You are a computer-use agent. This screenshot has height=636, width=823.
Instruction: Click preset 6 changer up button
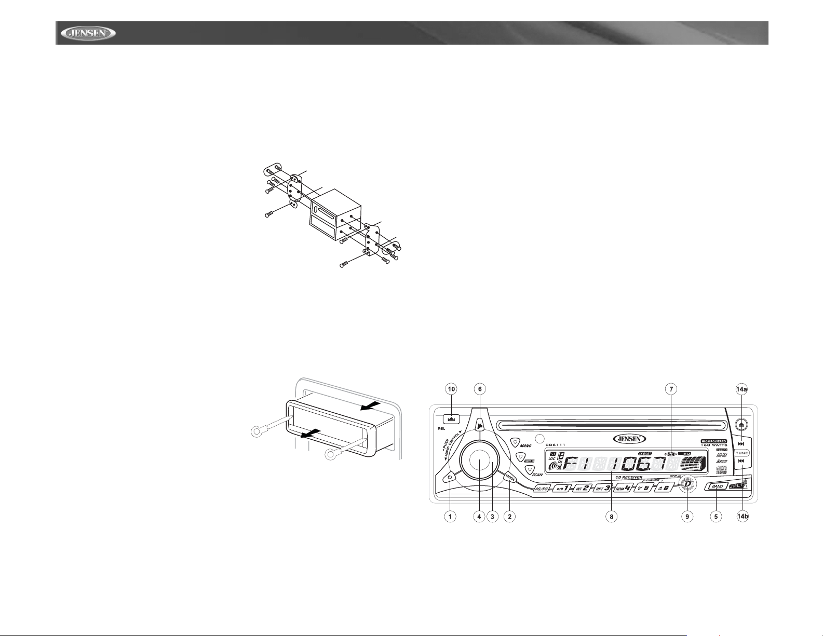click(665, 488)
